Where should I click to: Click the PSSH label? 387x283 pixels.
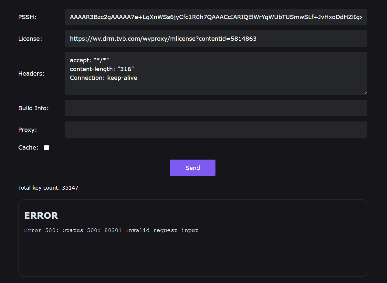point(27,17)
